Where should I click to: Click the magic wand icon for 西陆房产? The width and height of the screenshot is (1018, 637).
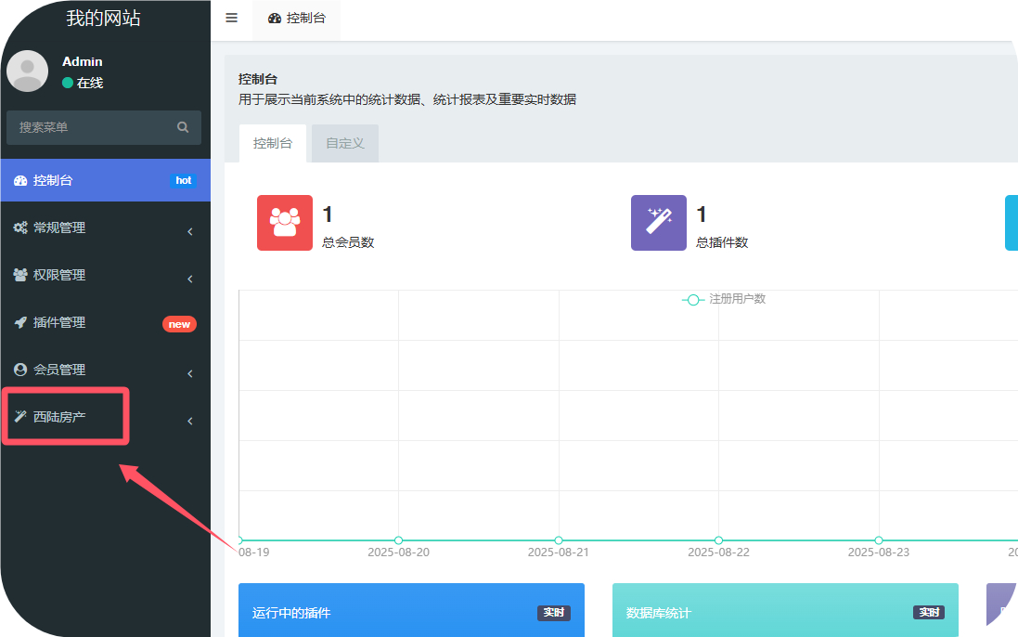pyautogui.click(x=19, y=417)
